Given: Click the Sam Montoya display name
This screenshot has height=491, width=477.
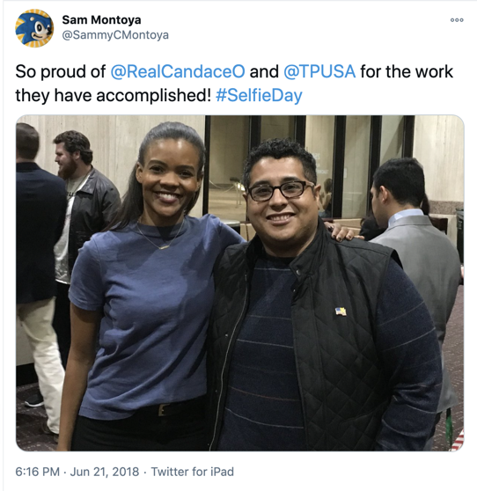Looking at the screenshot, I should coord(101,20).
